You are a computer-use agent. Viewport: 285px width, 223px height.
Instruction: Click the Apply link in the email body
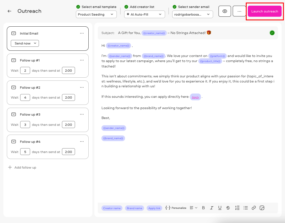pos(195,97)
